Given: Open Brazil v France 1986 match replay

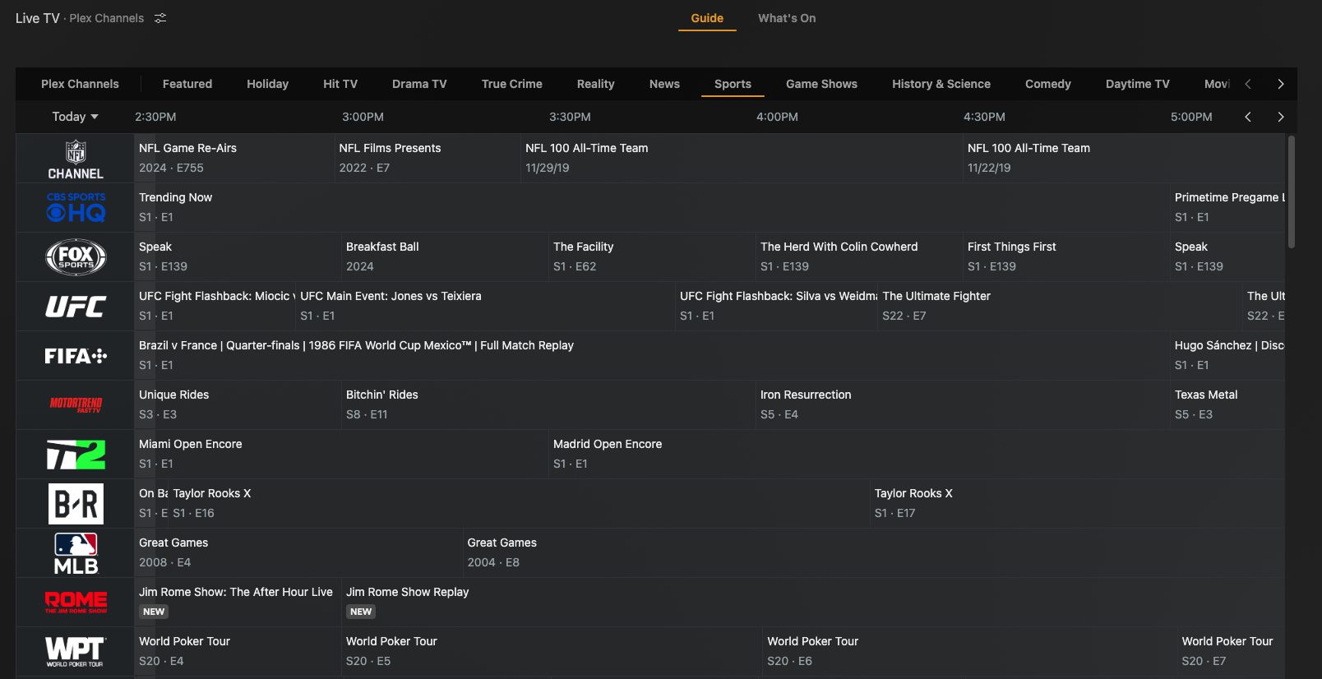Looking at the screenshot, I should tap(652, 355).
